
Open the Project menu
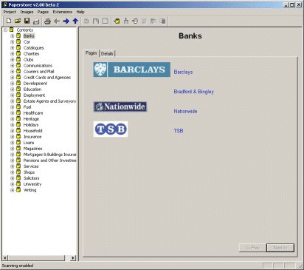click(10, 12)
